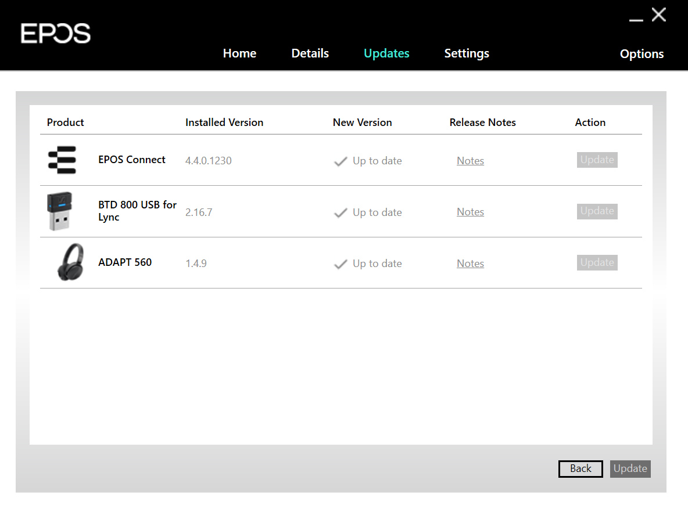Click the EPOS Connect up-to-date checkmark
688x512 pixels.
pyautogui.click(x=341, y=161)
